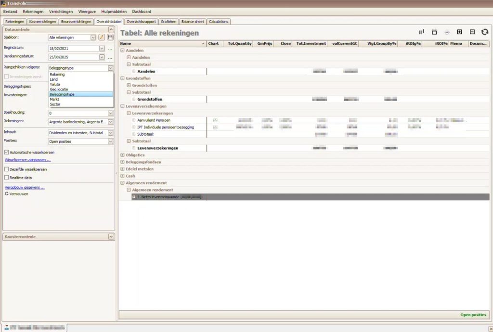Screen dimensions: 493x332
Task: Click the refresh icon in the table toolbar
Action: tap(485, 32)
